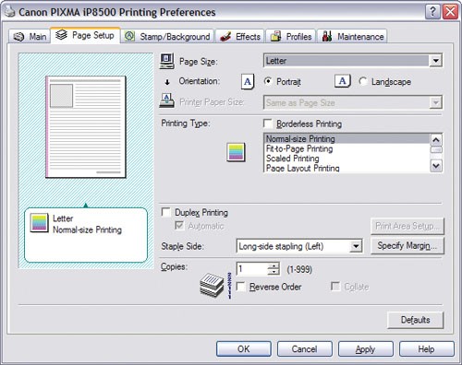Switch to the Profiles tab
The height and width of the screenshot is (365, 462).
pyautogui.click(x=291, y=37)
